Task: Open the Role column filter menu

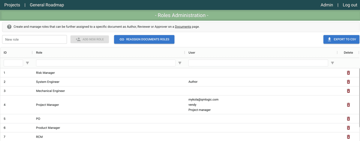Action: [x=180, y=63]
